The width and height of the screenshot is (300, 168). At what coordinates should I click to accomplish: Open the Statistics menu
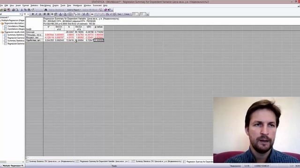click(x=34, y=6)
